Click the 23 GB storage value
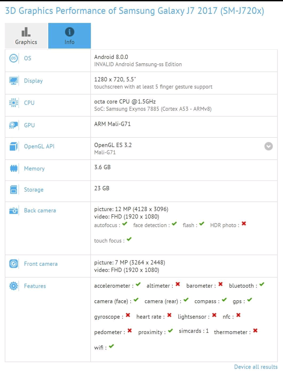Screen dimensions: 283x374 (102, 188)
